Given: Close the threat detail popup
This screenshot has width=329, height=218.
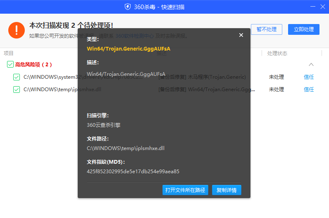Looking at the screenshot, I should 241,35.
